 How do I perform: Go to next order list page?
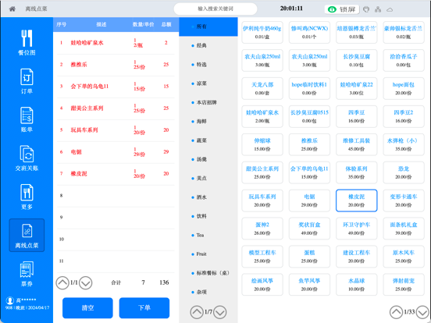pyautogui.click(x=85, y=282)
